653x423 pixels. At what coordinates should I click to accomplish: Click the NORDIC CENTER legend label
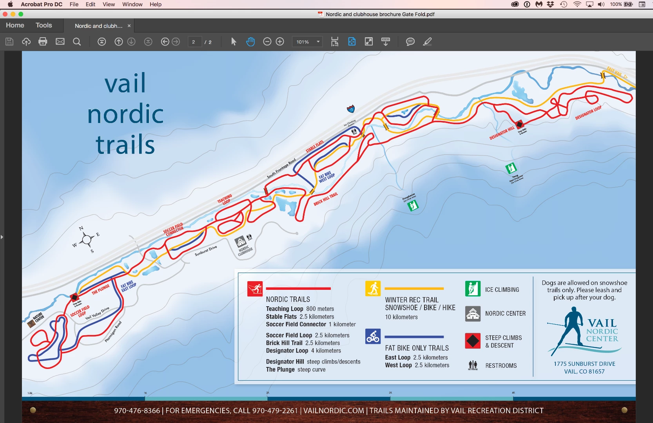click(505, 313)
